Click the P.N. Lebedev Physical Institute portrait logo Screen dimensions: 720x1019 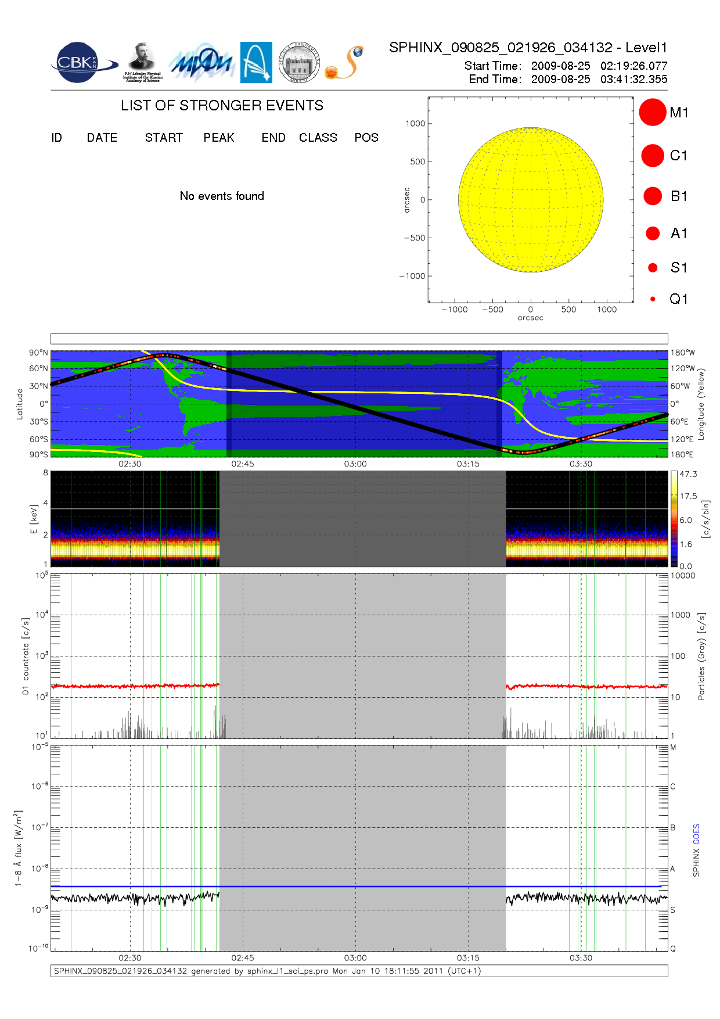[x=142, y=62]
